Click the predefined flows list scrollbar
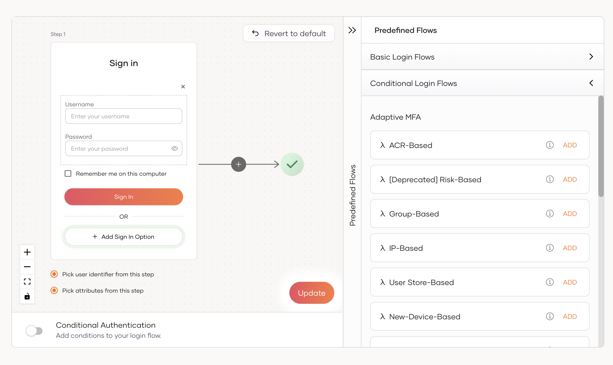 (601, 146)
